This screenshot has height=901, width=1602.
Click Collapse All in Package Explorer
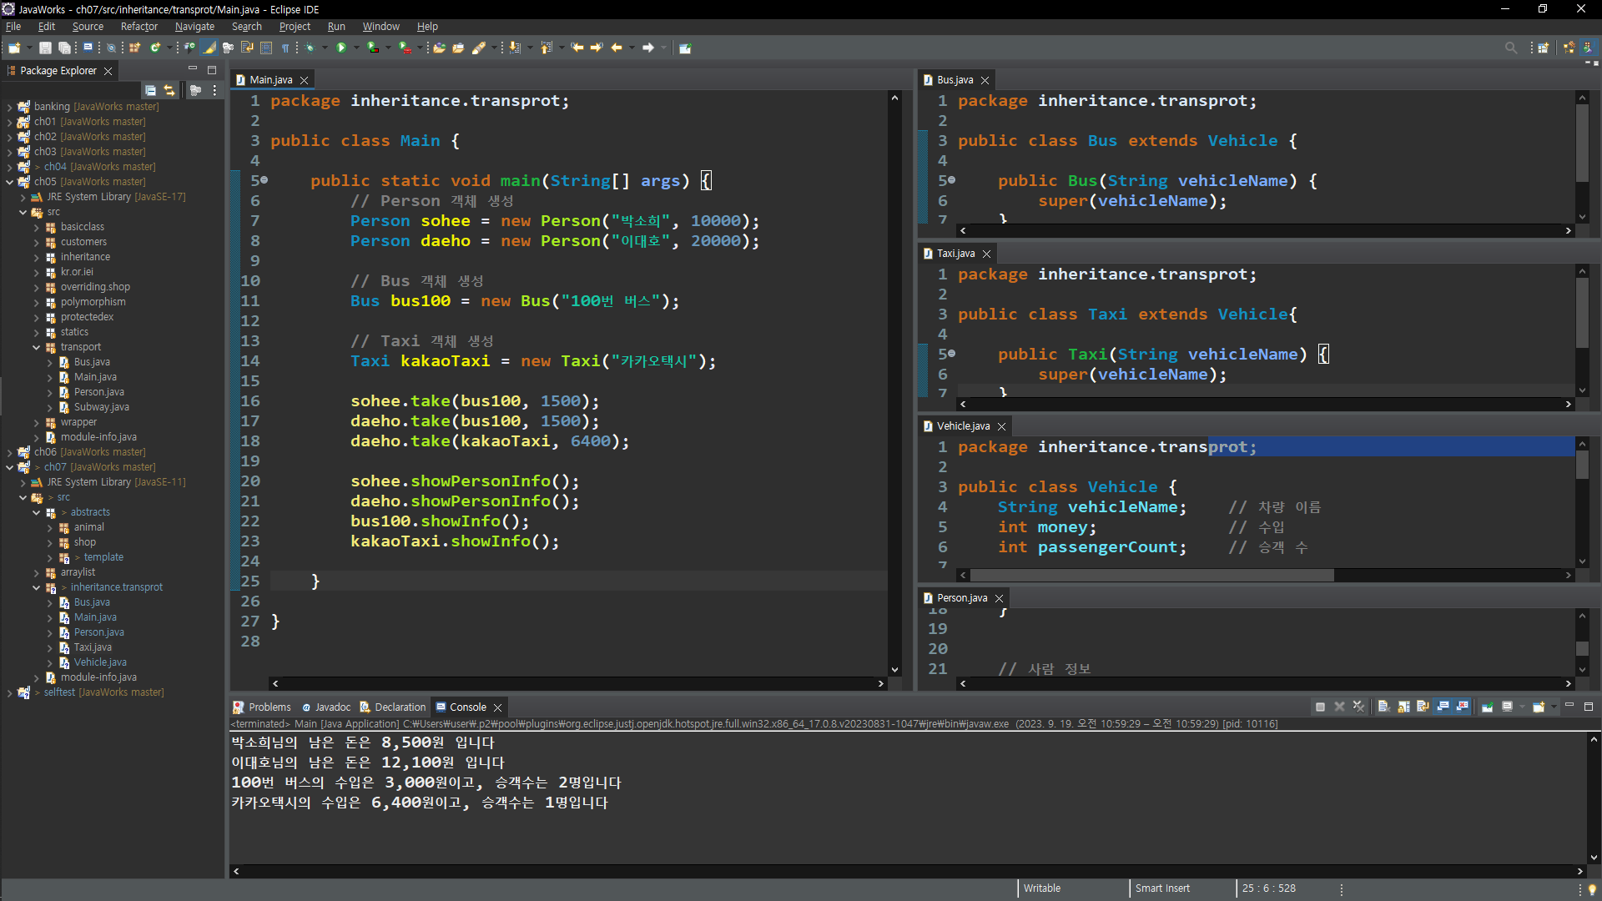pos(150,90)
